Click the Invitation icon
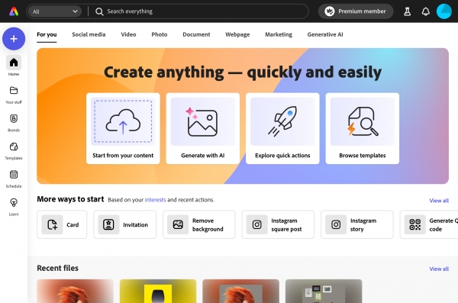 [x=108, y=224]
